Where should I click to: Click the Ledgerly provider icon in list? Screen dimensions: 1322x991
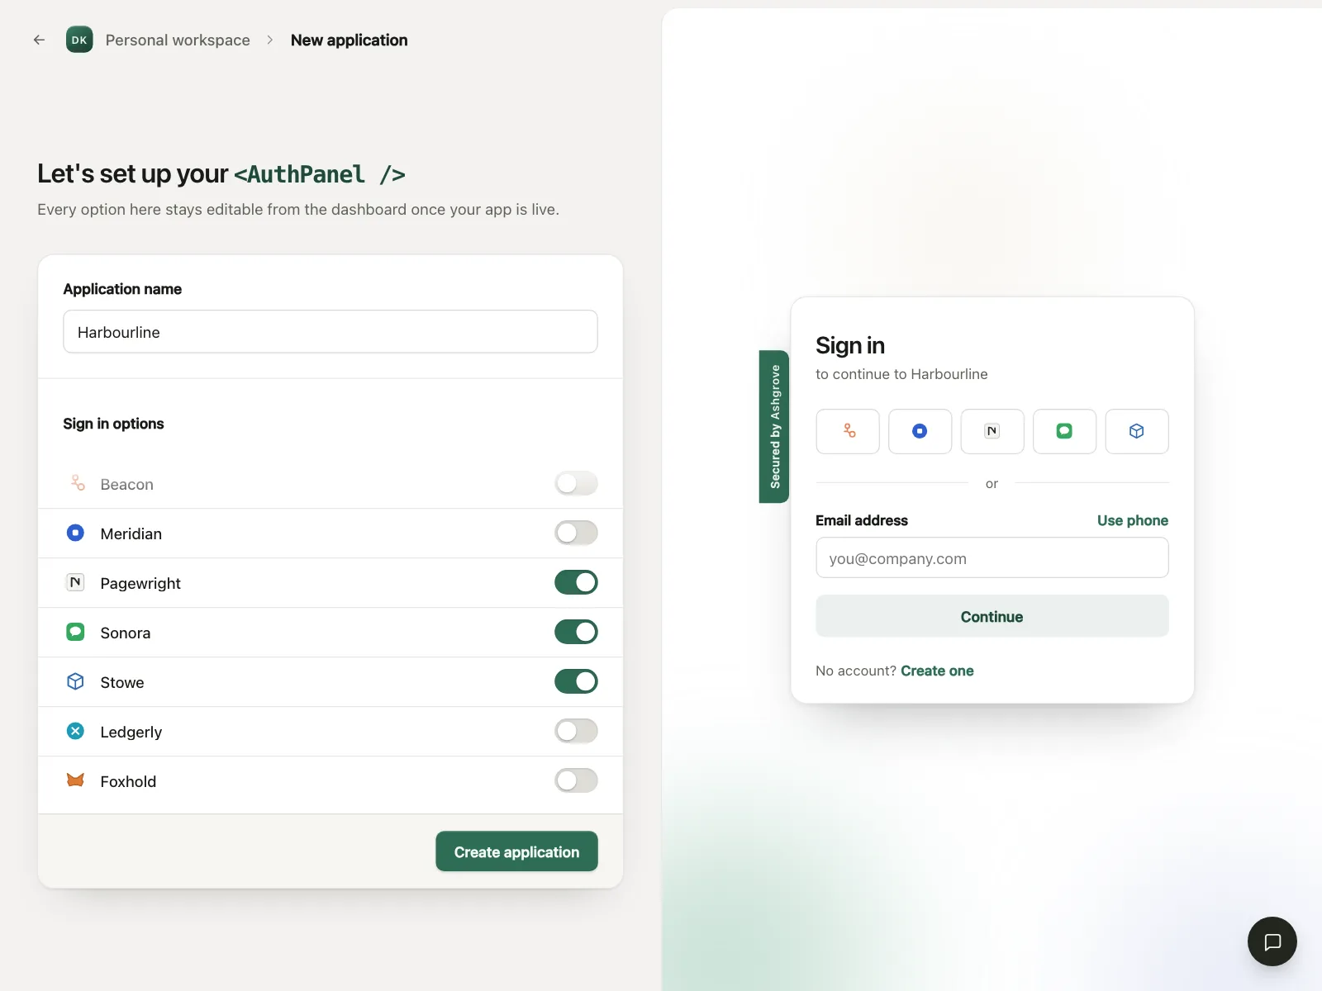pyautogui.click(x=75, y=731)
